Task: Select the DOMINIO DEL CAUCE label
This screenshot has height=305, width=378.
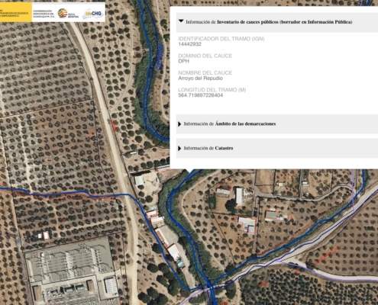Action: (x=205, y=56)
